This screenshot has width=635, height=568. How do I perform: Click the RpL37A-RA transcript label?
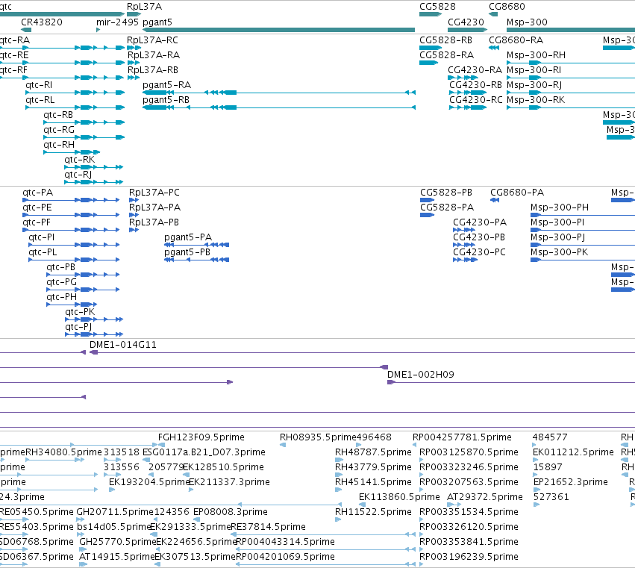[154, 55]
